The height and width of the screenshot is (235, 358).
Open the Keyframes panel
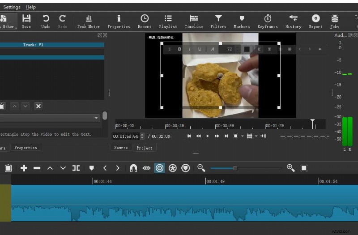(x=268, y=21)
